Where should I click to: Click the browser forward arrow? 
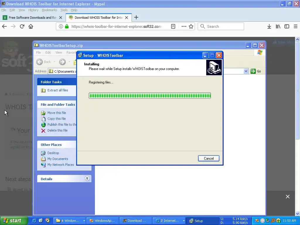coord(13,26)
